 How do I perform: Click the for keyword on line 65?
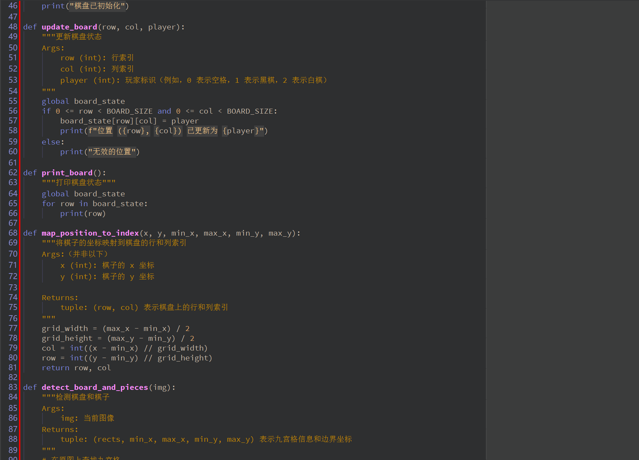coord(48,204)
